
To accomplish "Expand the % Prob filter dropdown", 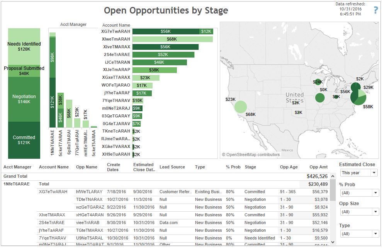I will click(359, 193).
